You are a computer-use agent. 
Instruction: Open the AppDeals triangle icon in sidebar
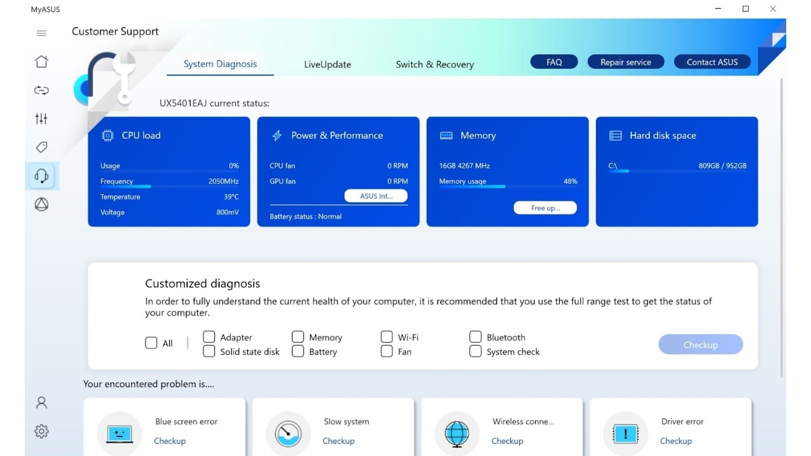pos(42,204)
